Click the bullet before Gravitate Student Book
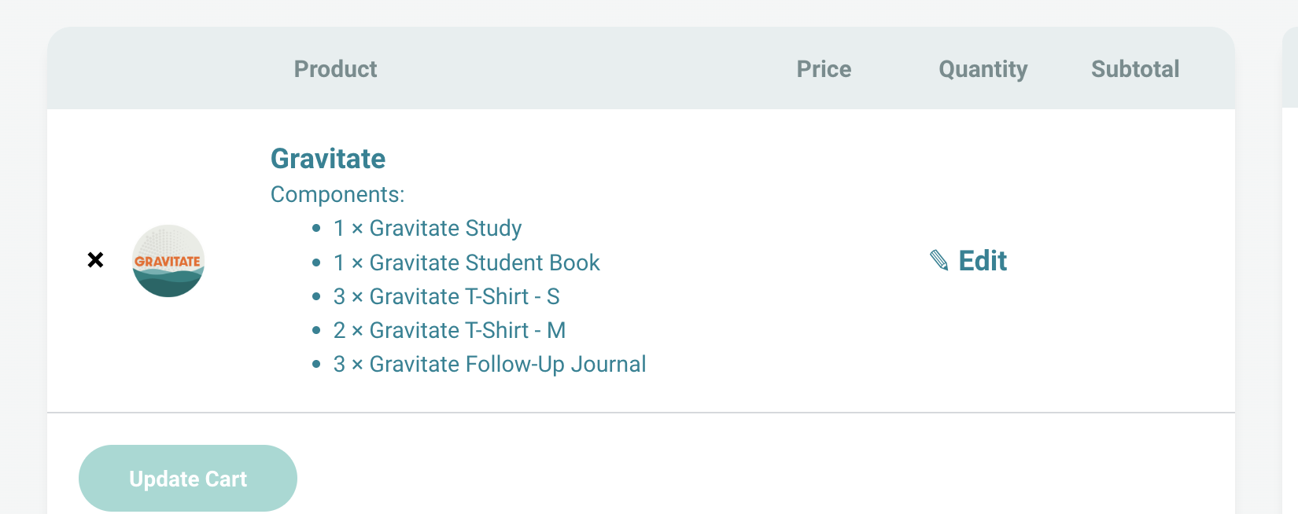This screenshot has width=1298, height=514. coord(316,263)
